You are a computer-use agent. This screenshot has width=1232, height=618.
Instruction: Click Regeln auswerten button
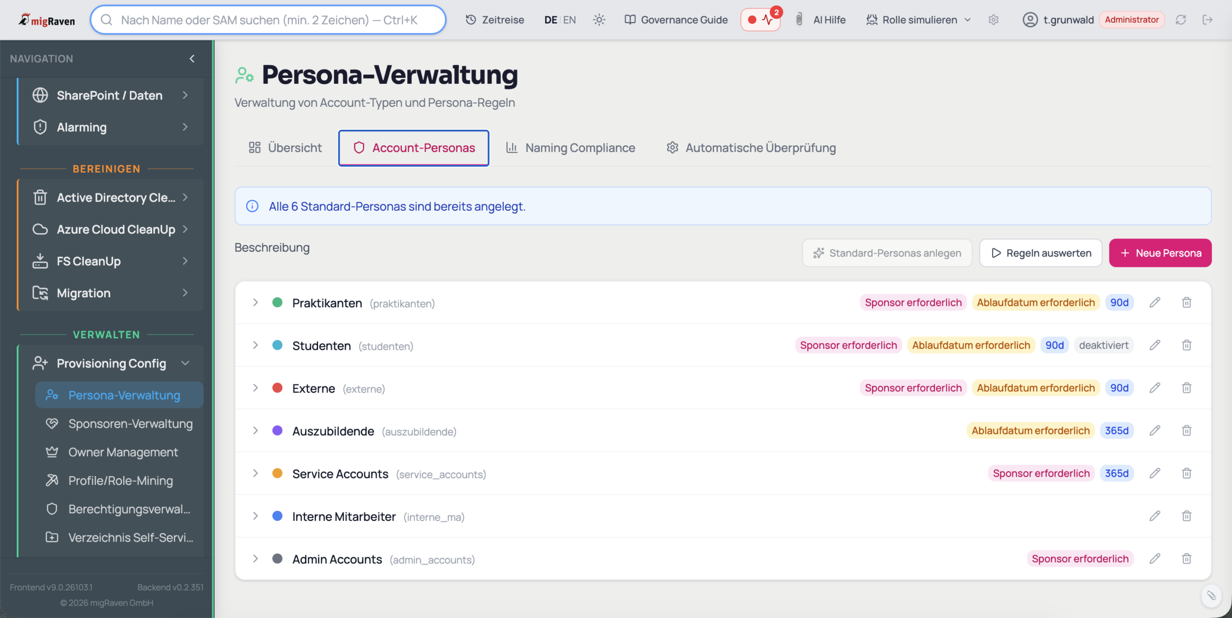pyautogui.click(x=1040, y=253)
